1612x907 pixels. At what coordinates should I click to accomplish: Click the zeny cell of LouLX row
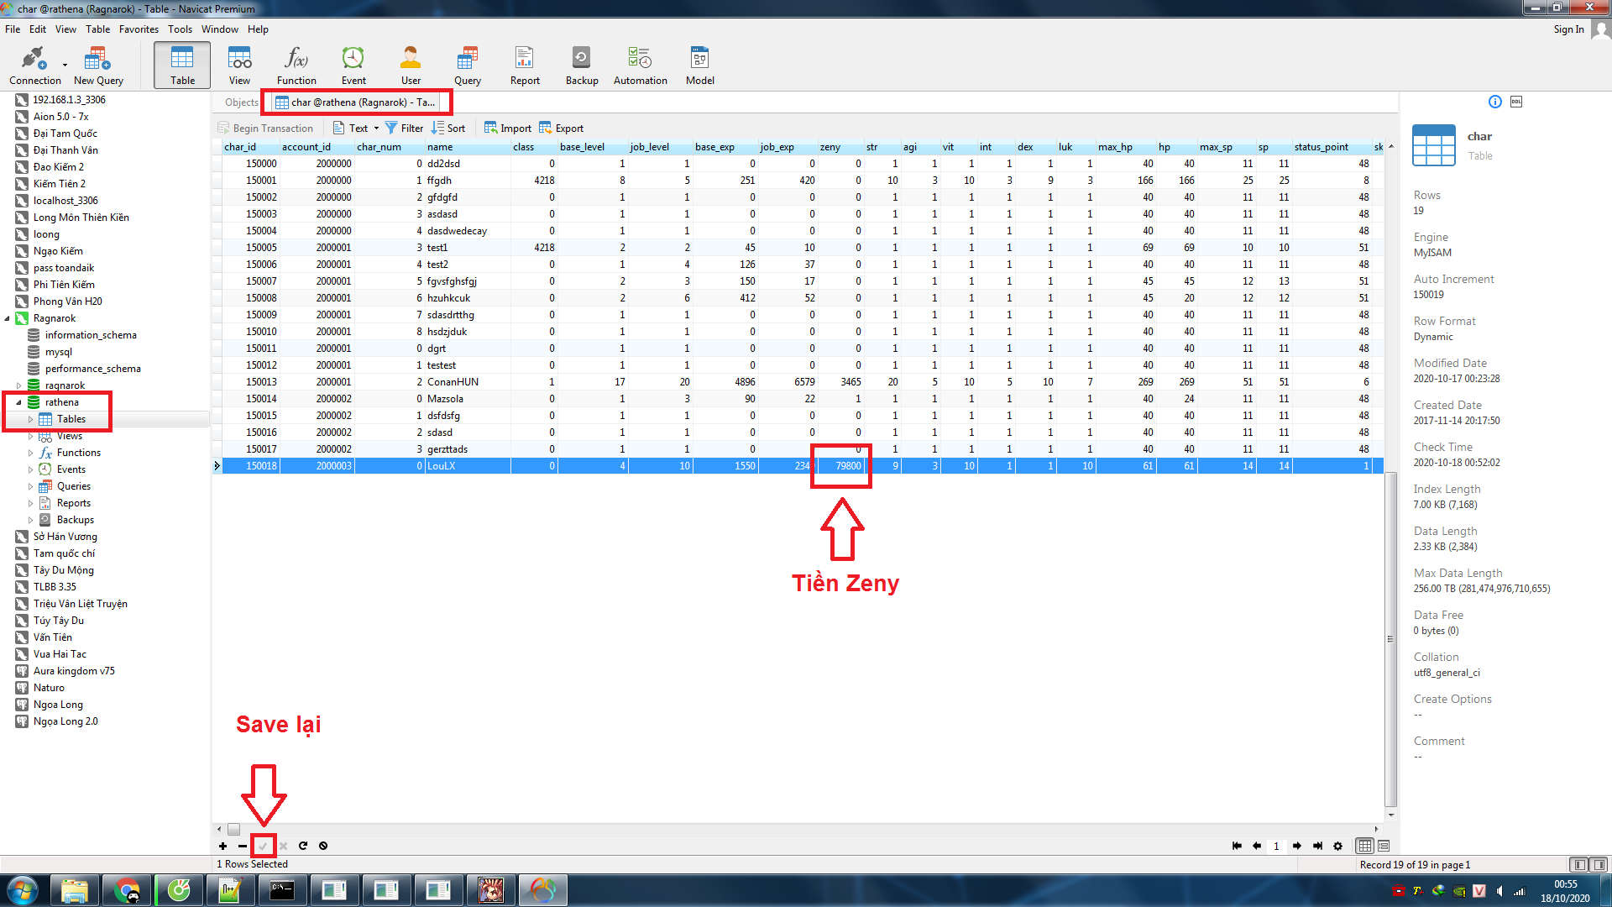pos(843,466)
